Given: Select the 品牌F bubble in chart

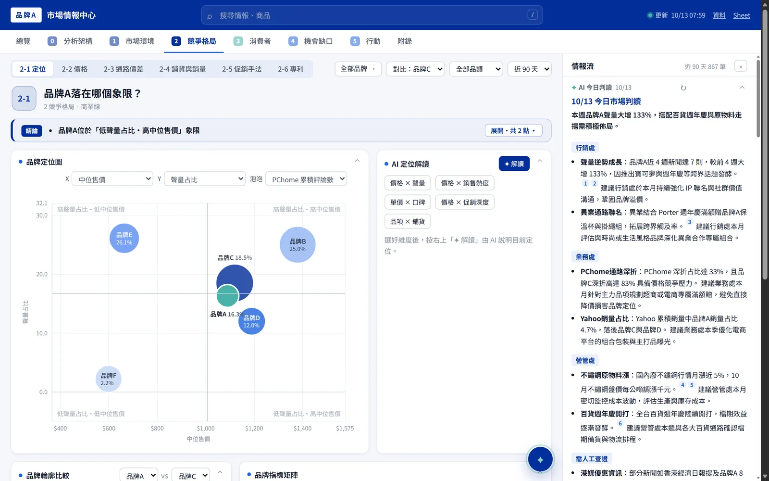Looking at the screenshot, I should coord(108,379).
